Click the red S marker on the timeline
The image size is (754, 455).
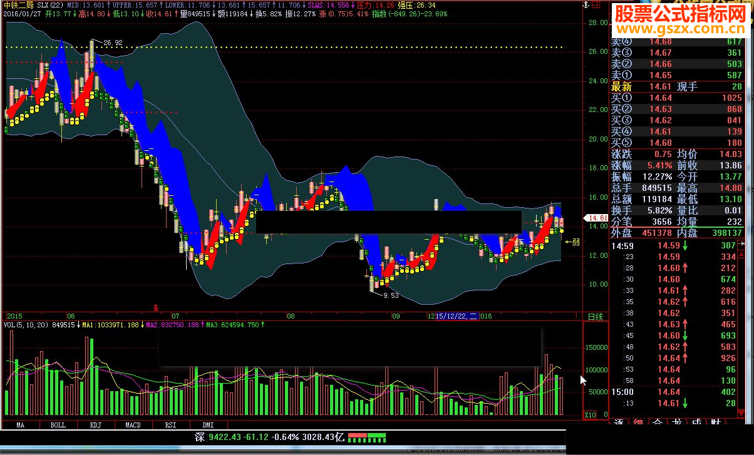tap(155, 308)
